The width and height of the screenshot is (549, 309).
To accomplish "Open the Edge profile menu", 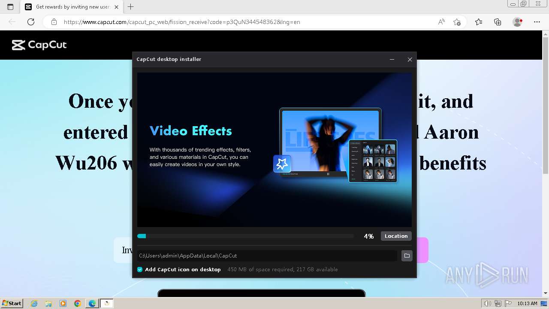I will [x=518, y=22].
